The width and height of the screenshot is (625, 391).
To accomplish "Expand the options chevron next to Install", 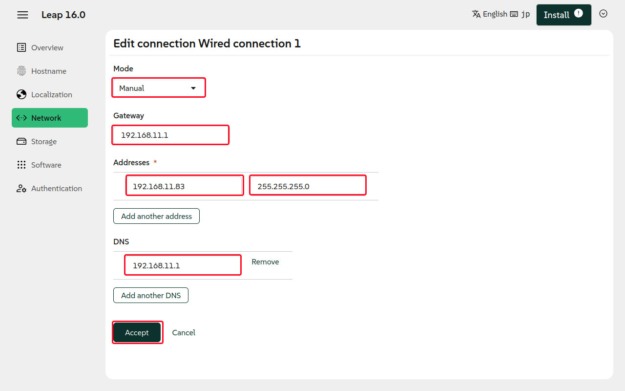I will [x=603, y=14].
